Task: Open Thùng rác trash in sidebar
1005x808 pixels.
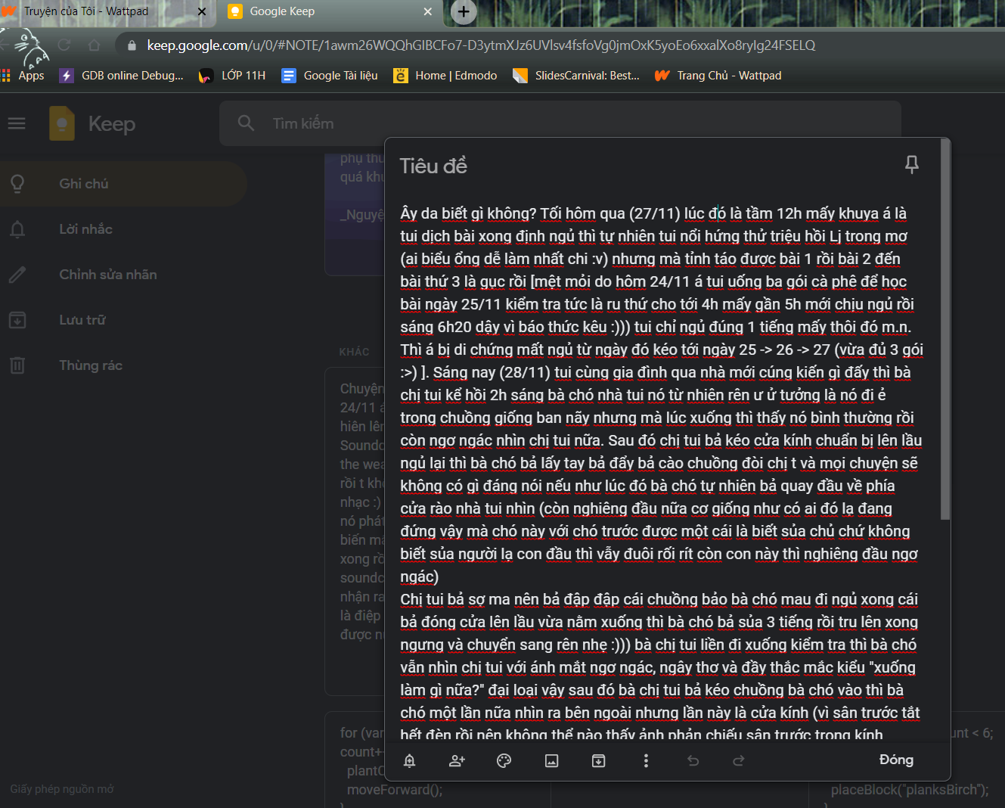Action: 91,365
